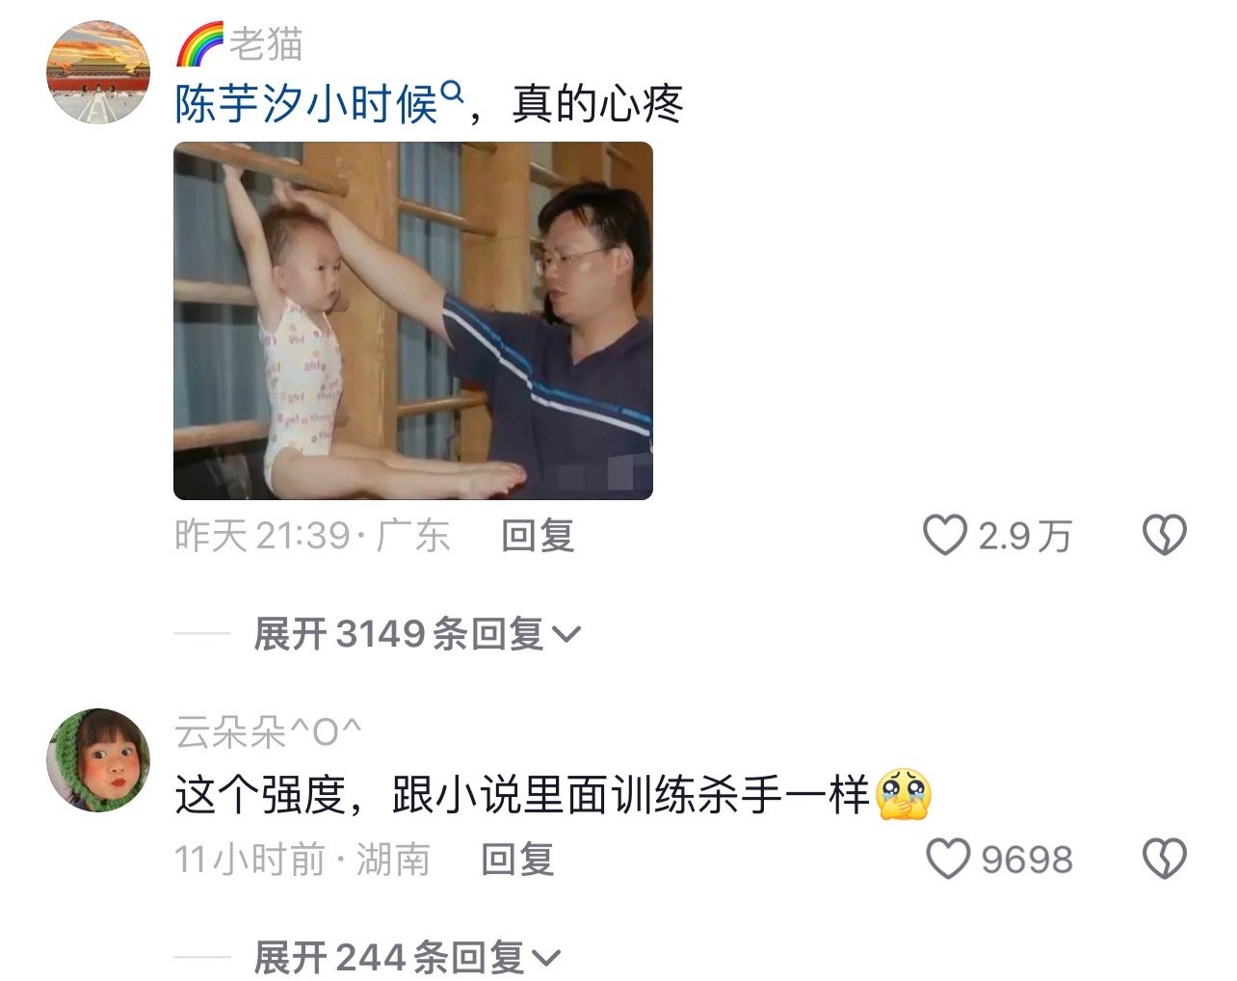Open the 老猫 username
1237x981 pixels.
(x=266, y=44)
